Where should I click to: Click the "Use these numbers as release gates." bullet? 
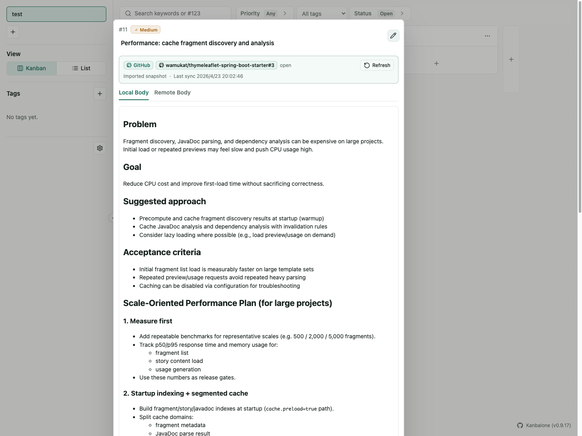pyautogui.click(x=187, y=378)
